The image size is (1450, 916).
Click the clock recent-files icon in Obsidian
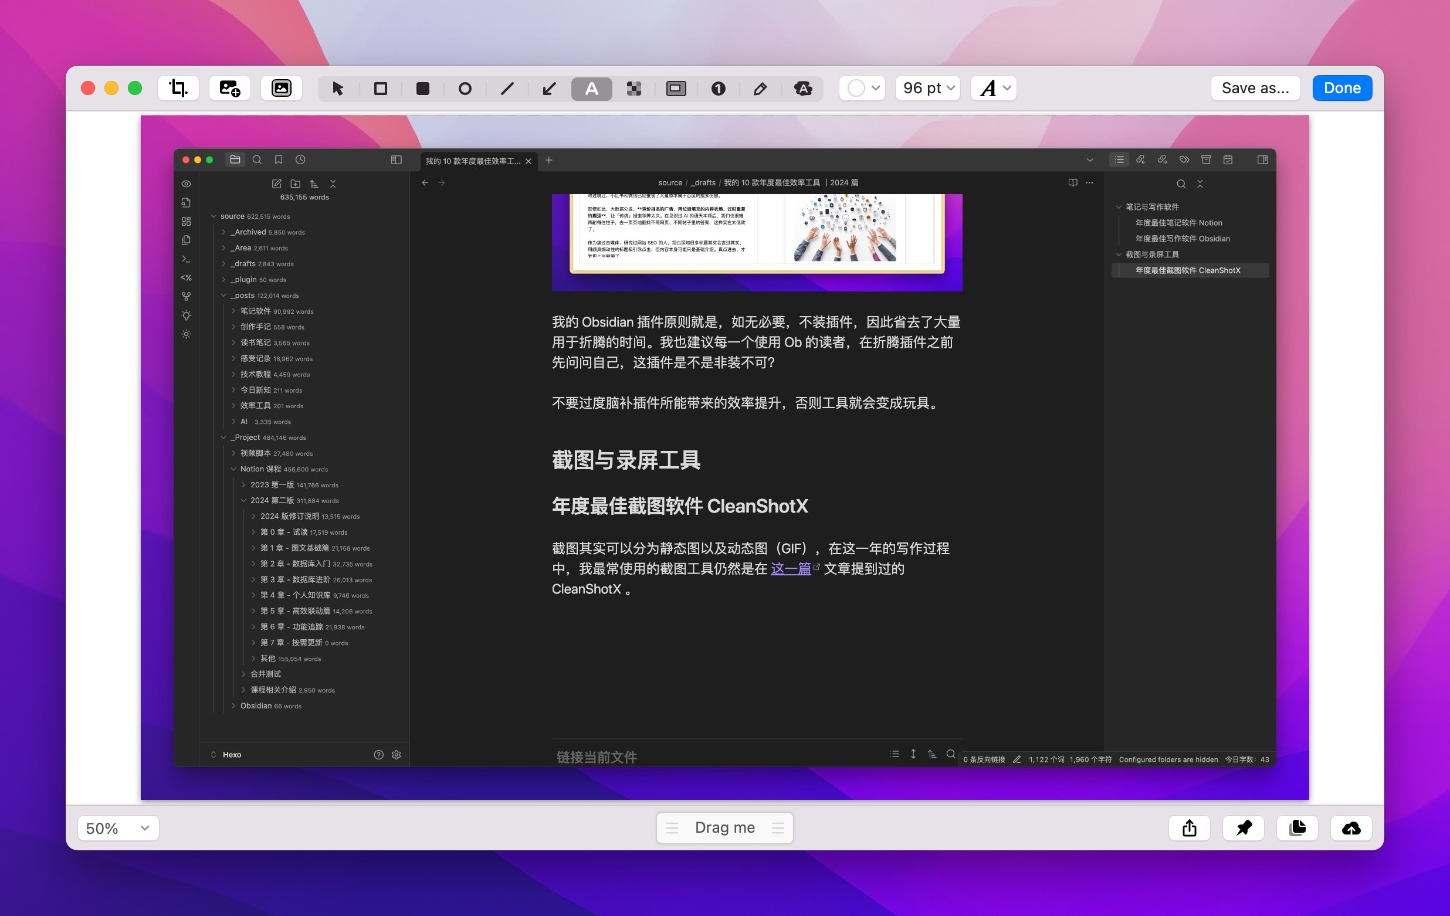(300, 160)
